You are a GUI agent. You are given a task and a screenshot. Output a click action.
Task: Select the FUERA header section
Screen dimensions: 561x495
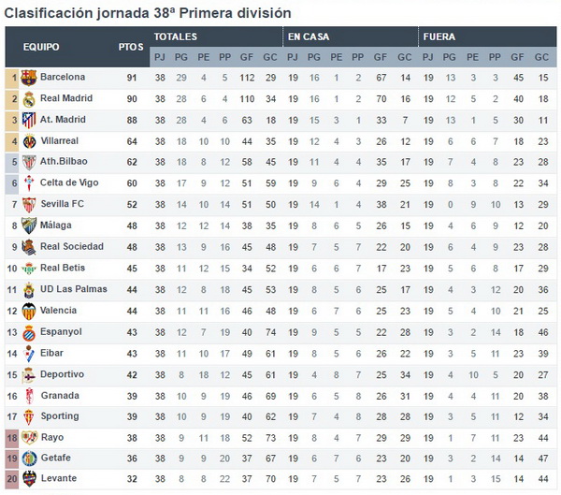click(488, 36)
